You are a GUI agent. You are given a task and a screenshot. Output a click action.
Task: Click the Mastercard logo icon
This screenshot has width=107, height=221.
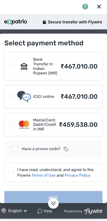click(24, 125)
